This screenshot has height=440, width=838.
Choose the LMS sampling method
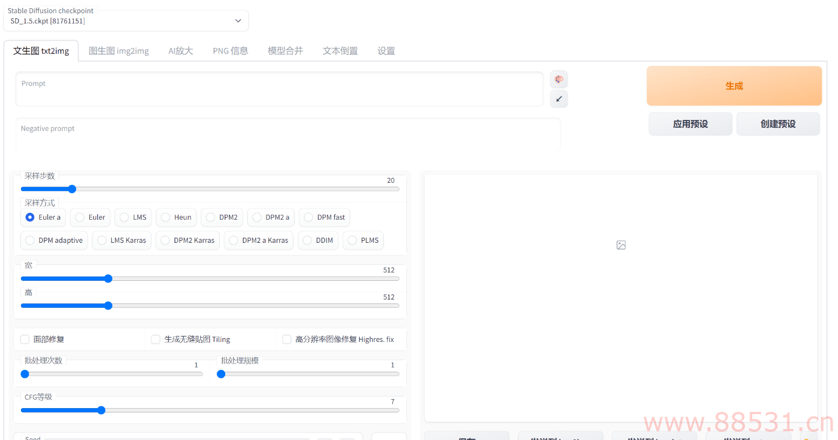[x=133, y=218]
